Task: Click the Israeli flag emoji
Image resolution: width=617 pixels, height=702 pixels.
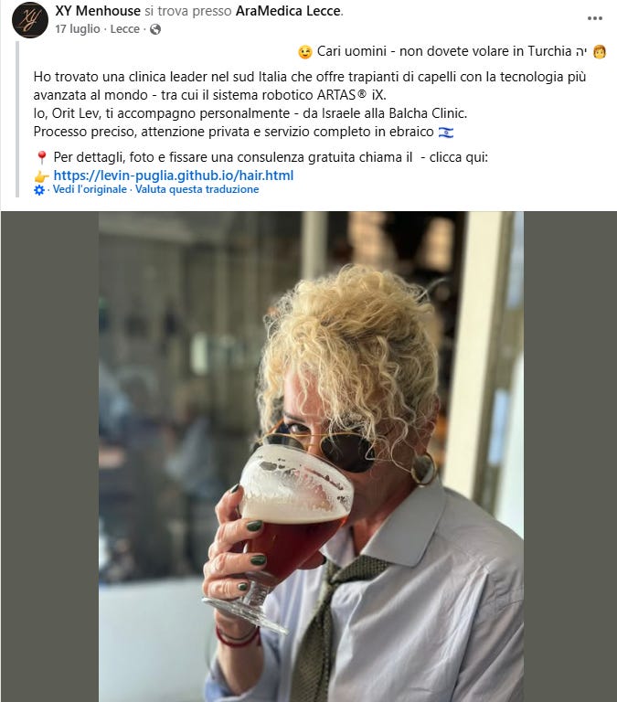Action: click(445, 133)
